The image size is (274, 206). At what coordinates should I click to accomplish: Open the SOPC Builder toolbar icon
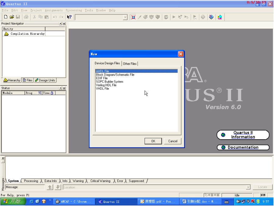tap(220, 17)
